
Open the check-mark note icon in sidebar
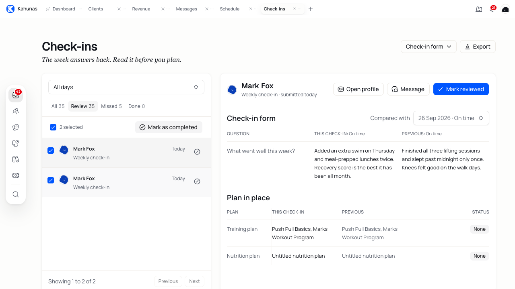click(16, 143)
